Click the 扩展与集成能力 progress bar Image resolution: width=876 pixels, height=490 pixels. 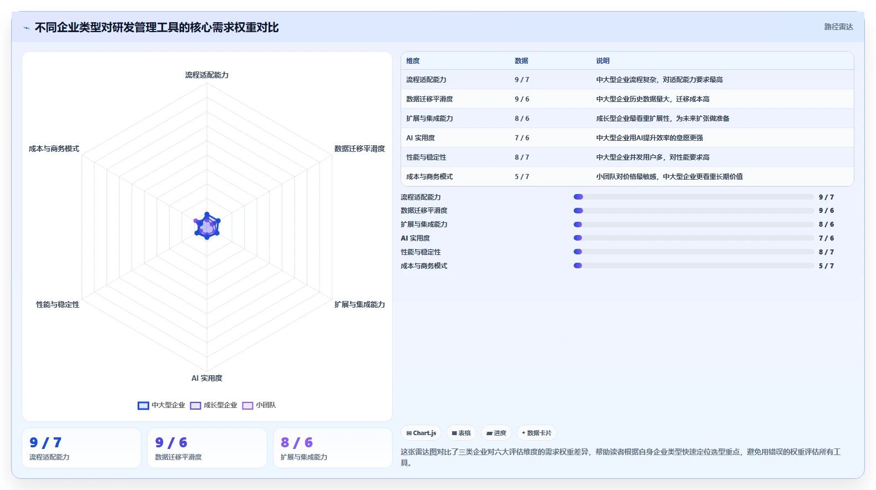click(693, 224)
